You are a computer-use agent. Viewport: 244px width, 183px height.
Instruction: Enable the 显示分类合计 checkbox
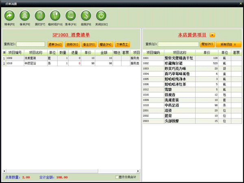point(117,177)
